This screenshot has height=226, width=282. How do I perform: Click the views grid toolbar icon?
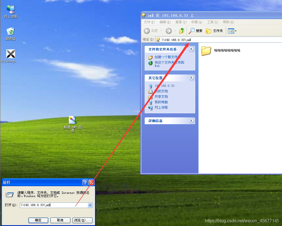(231, 31)
